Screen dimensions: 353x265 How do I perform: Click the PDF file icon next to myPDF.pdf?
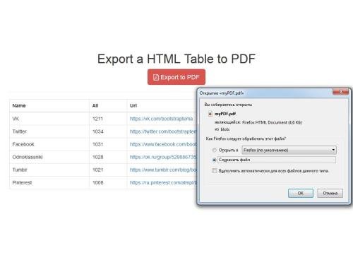[210, 114]
